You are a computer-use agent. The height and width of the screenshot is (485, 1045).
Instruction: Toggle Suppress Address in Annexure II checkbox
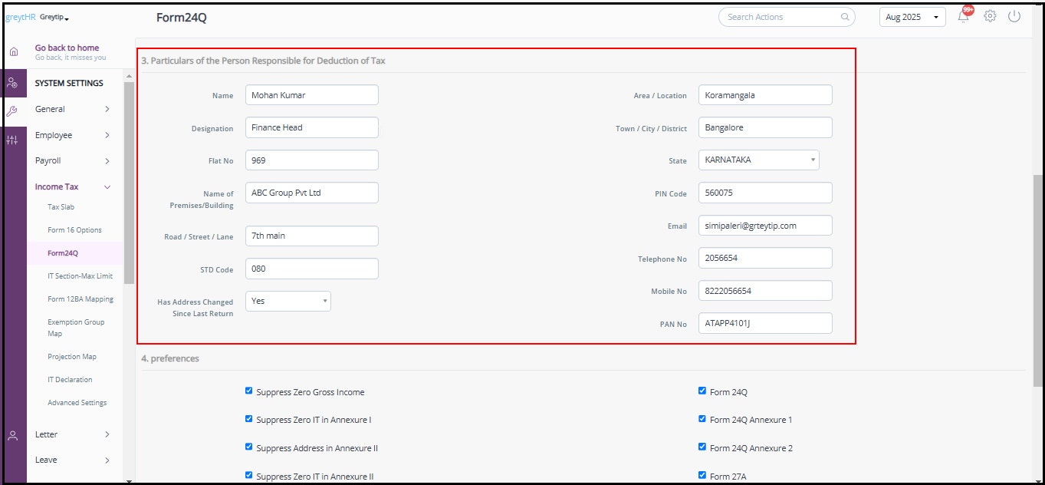[248, 447]
